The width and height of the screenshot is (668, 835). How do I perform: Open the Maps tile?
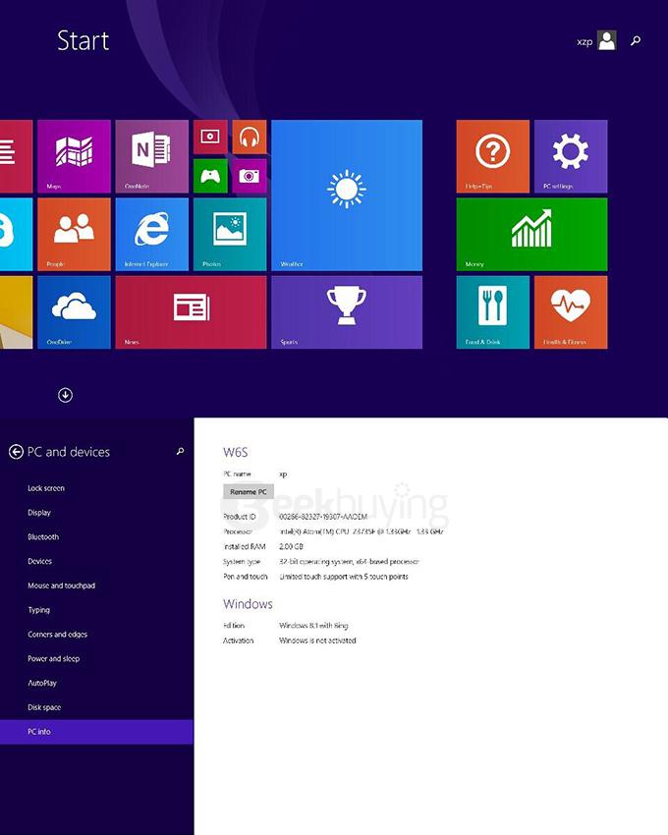coord(74,156)
